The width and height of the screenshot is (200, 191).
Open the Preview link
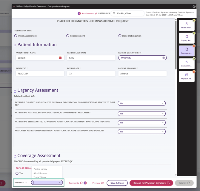click(x=96, y=183)
